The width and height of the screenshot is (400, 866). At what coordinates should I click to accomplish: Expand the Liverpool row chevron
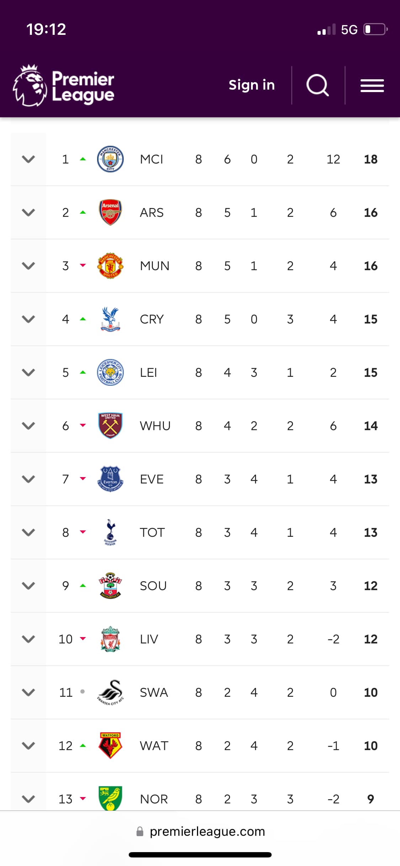coord(28,639)
